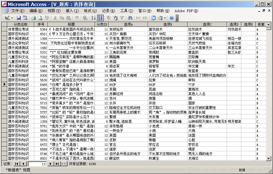Click the cell containing 陆海空全方位机动性
The height and width of the screenshot is (174, 273).
point(128,108)
